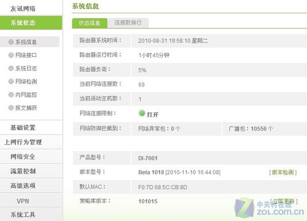Expand the 上网行为管理 menu section
This screenshot has width=307, height=221.
(x=31, y=142)
